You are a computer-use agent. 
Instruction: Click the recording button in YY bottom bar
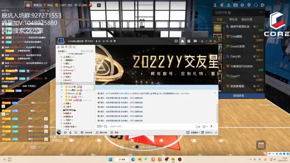pos(114,133)
